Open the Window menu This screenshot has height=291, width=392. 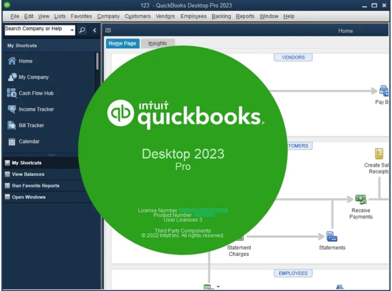(x=269, y=16)
